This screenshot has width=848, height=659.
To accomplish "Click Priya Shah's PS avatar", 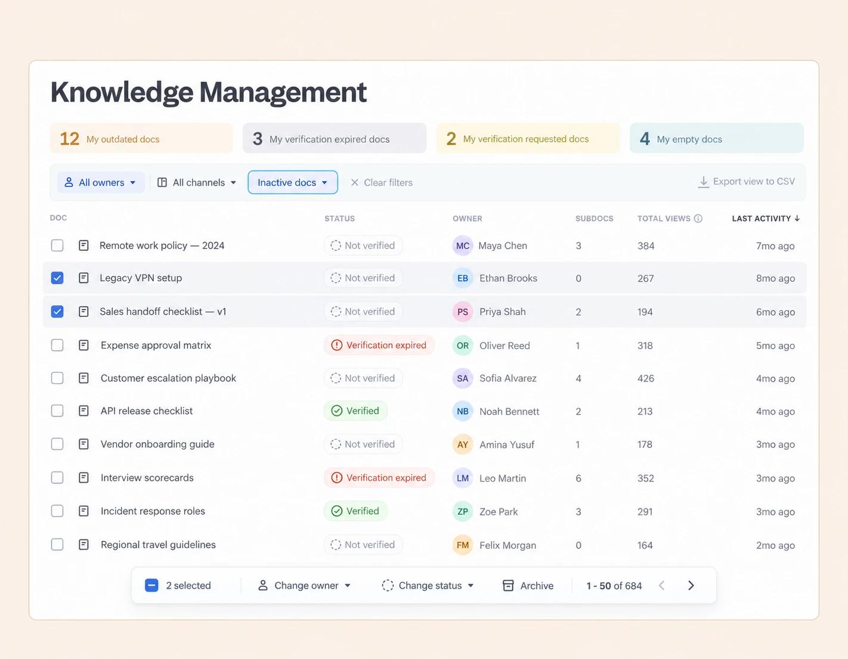I will tap(463, 312).
